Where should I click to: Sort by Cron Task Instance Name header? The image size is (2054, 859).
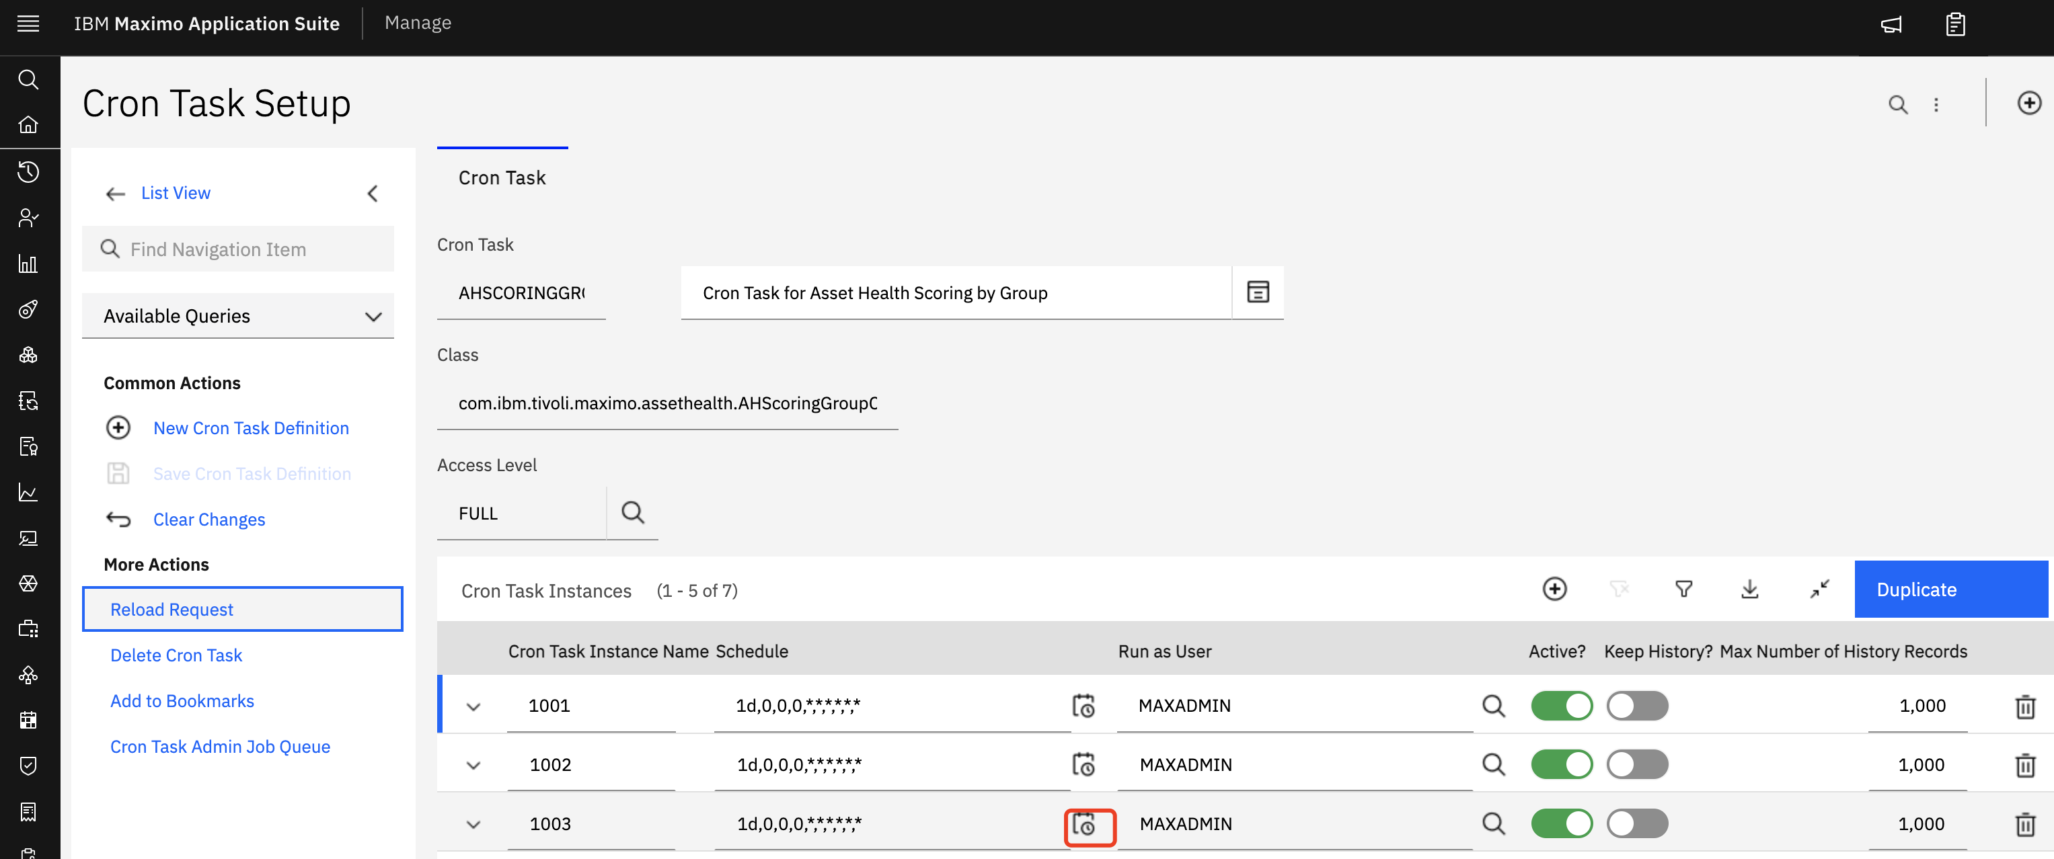pos(609,652)
